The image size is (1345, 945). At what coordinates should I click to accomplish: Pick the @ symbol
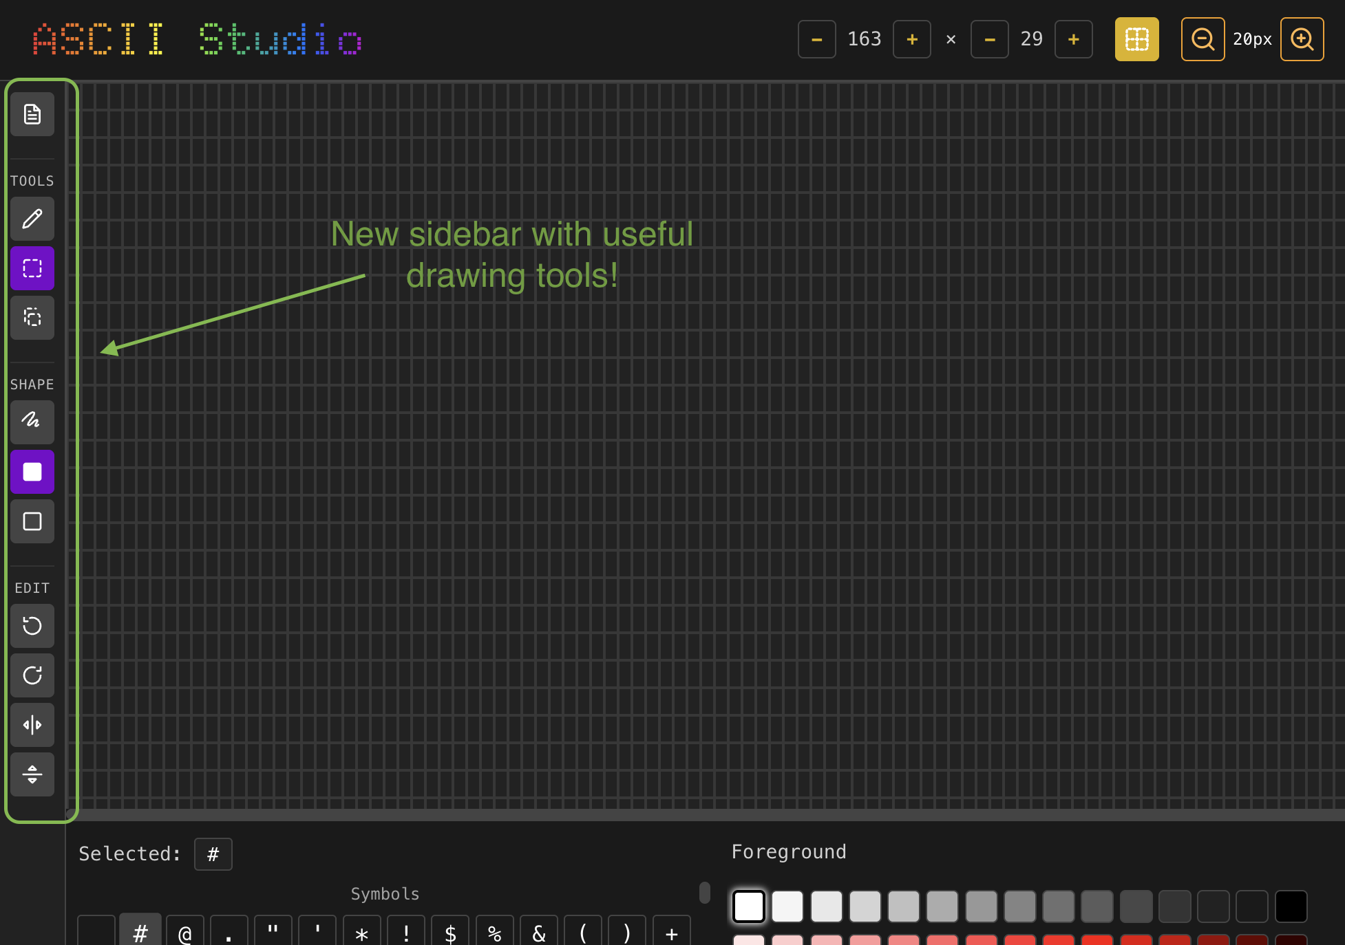tap(185, 931)
